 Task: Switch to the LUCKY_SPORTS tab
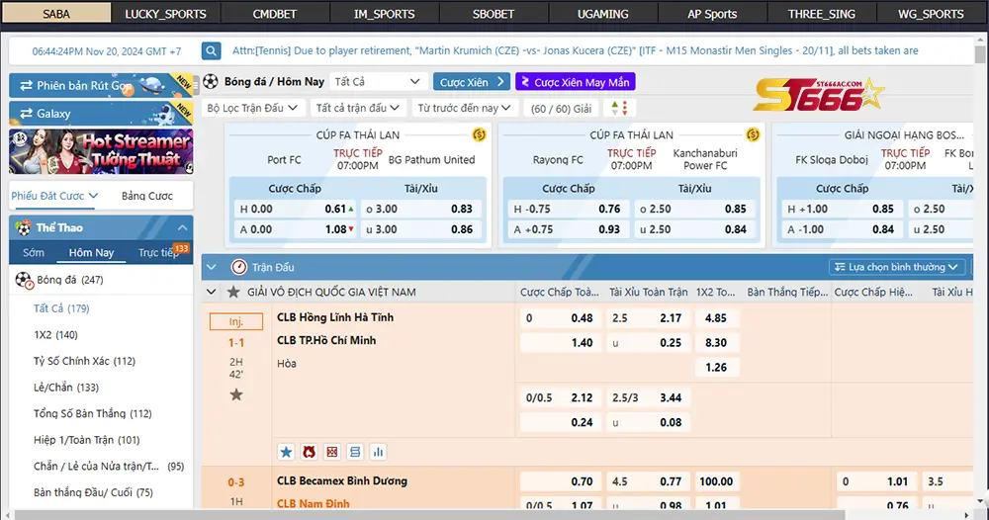(x=165, y=14)
